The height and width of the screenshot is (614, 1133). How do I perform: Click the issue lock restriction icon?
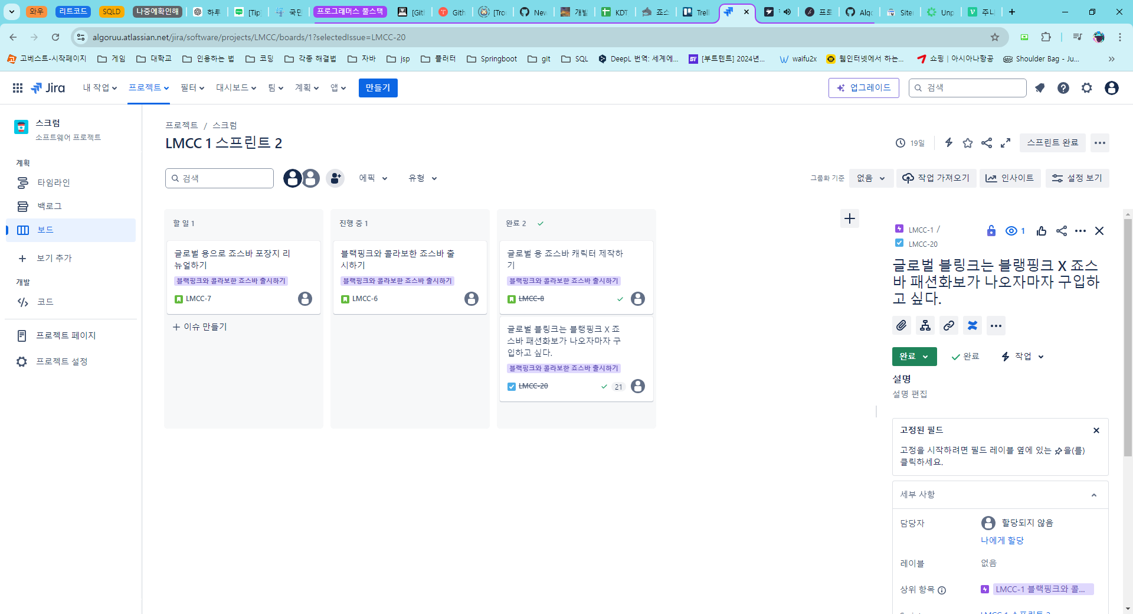(x=991, y=231)
